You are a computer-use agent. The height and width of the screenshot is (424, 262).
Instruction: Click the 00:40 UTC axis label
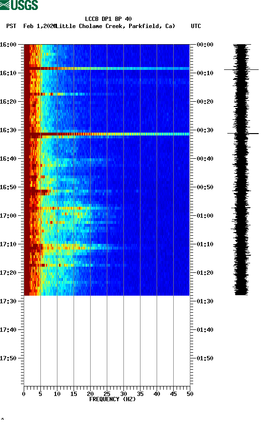pos(205,159)
